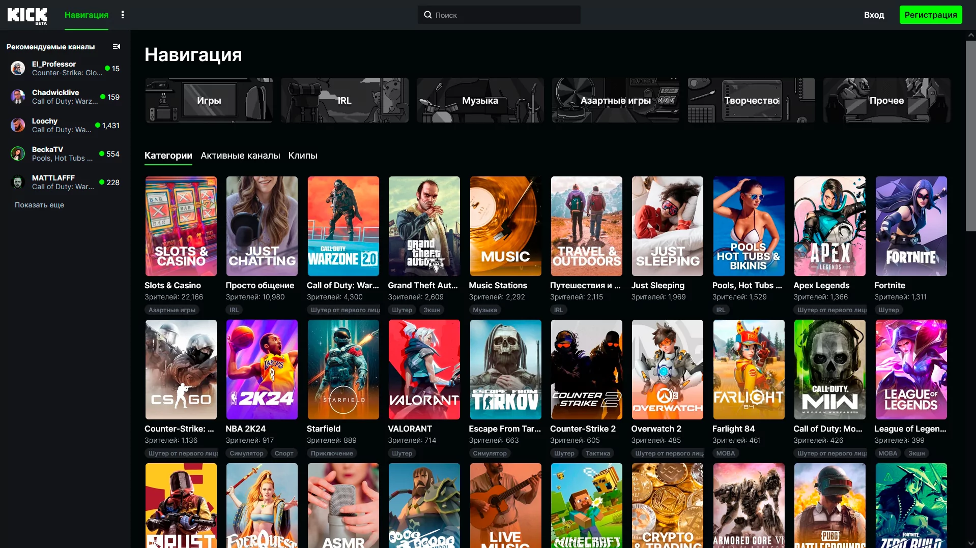Viewport: 976px width, 548px height.
Task: Open Chadwicklive channel avatar
Action: pos(18,97)
